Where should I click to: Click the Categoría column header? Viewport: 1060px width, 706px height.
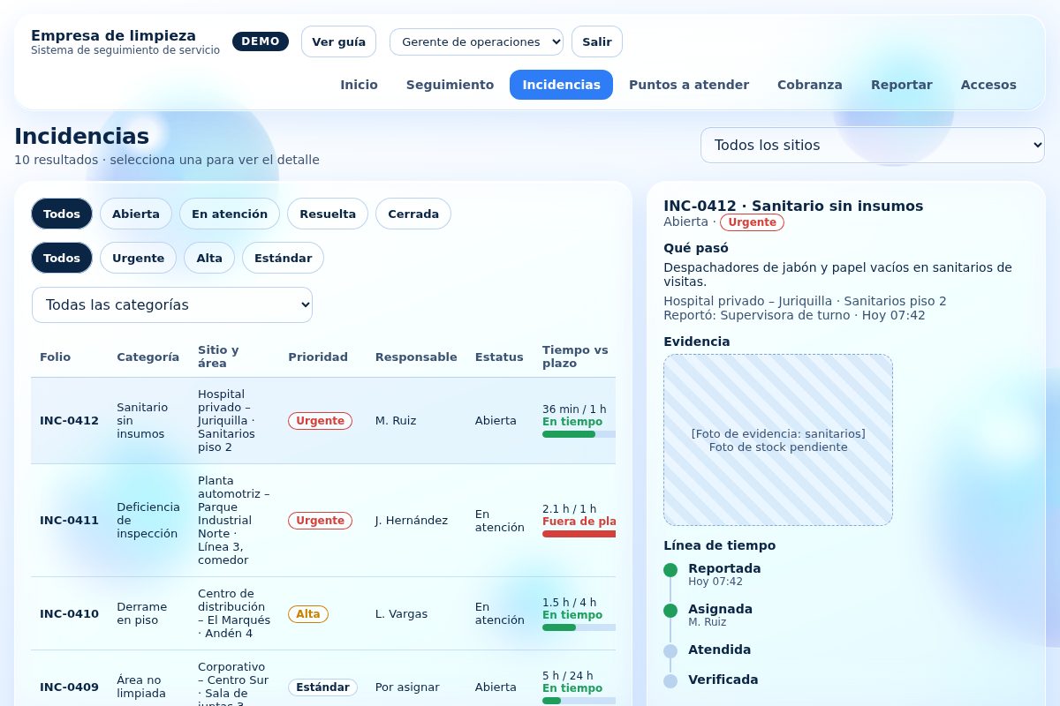tap(148, 357)
